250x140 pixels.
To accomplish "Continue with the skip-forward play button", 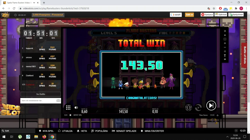I will coord(211,105).
